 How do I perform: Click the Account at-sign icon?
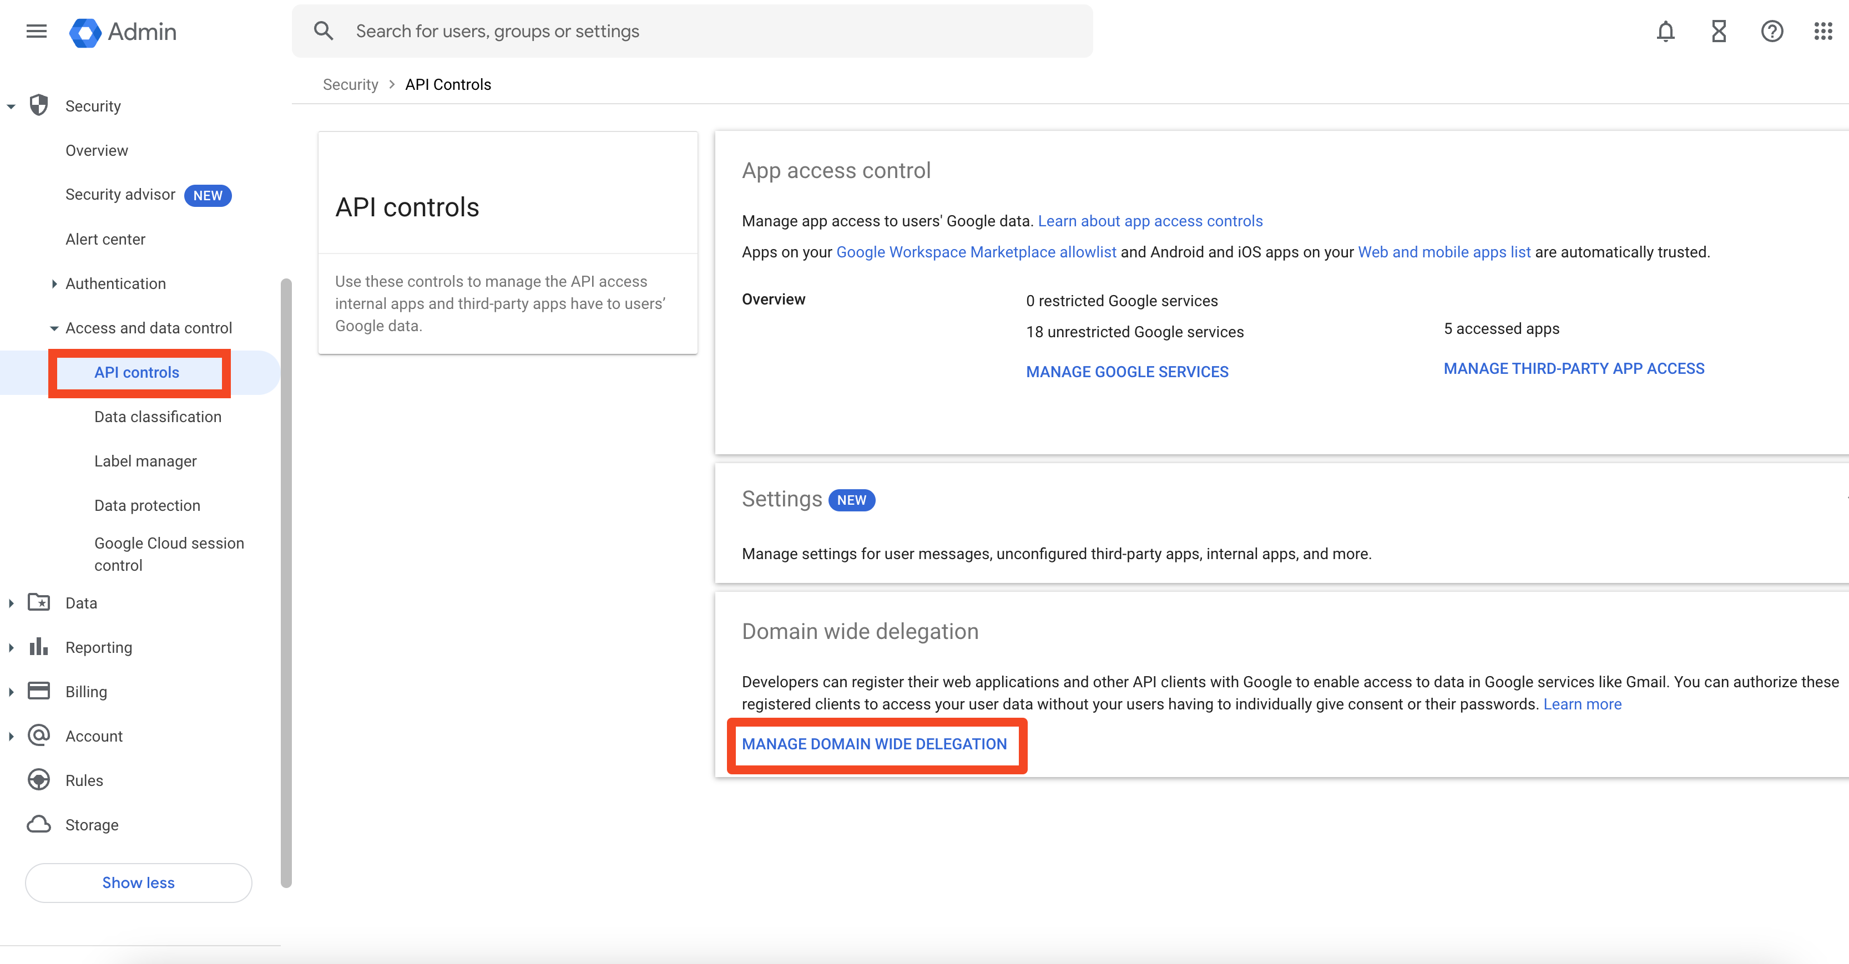pyautogui.click(x=39, y=735)
